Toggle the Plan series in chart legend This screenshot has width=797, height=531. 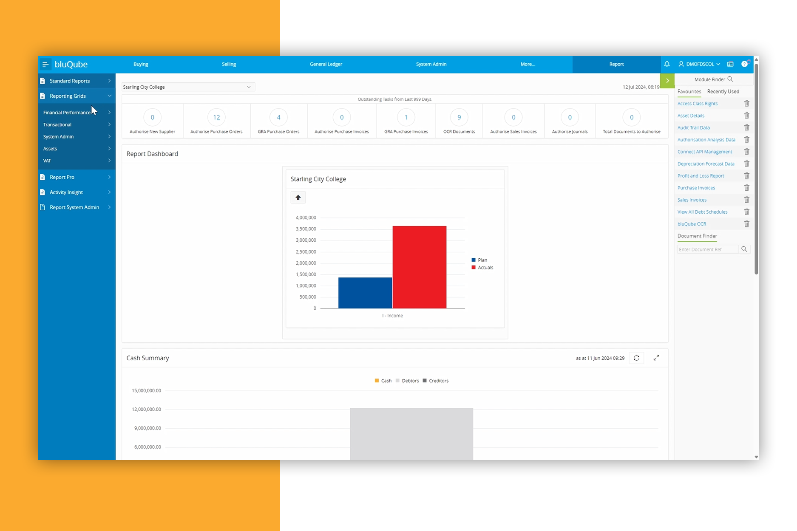pyautogui.click(x=482, y=260)
